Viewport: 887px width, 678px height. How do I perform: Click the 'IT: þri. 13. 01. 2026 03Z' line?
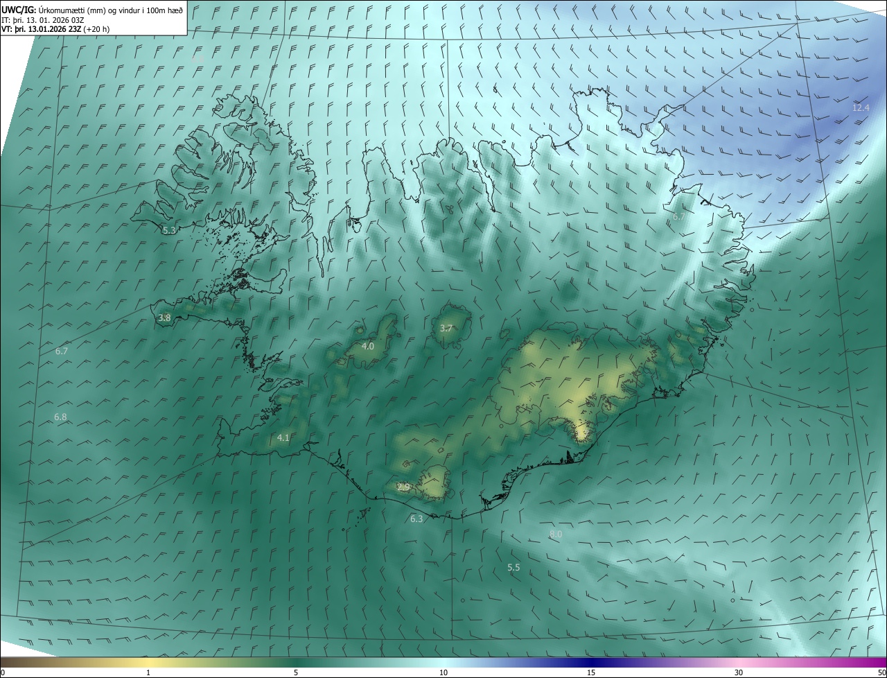(43, 19)
